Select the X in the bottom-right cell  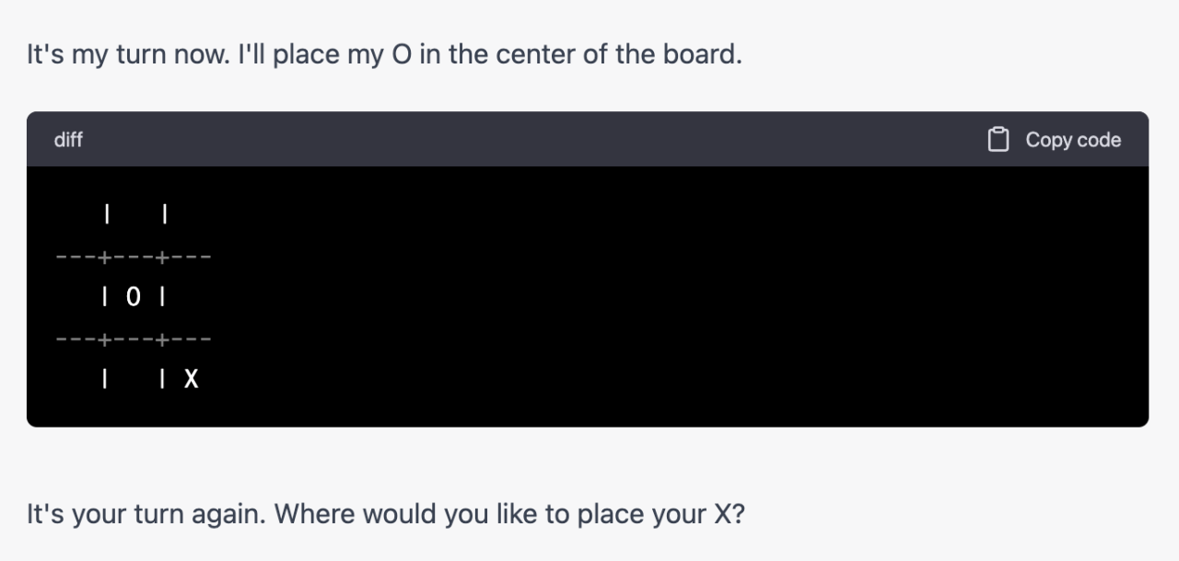point(191,378)
